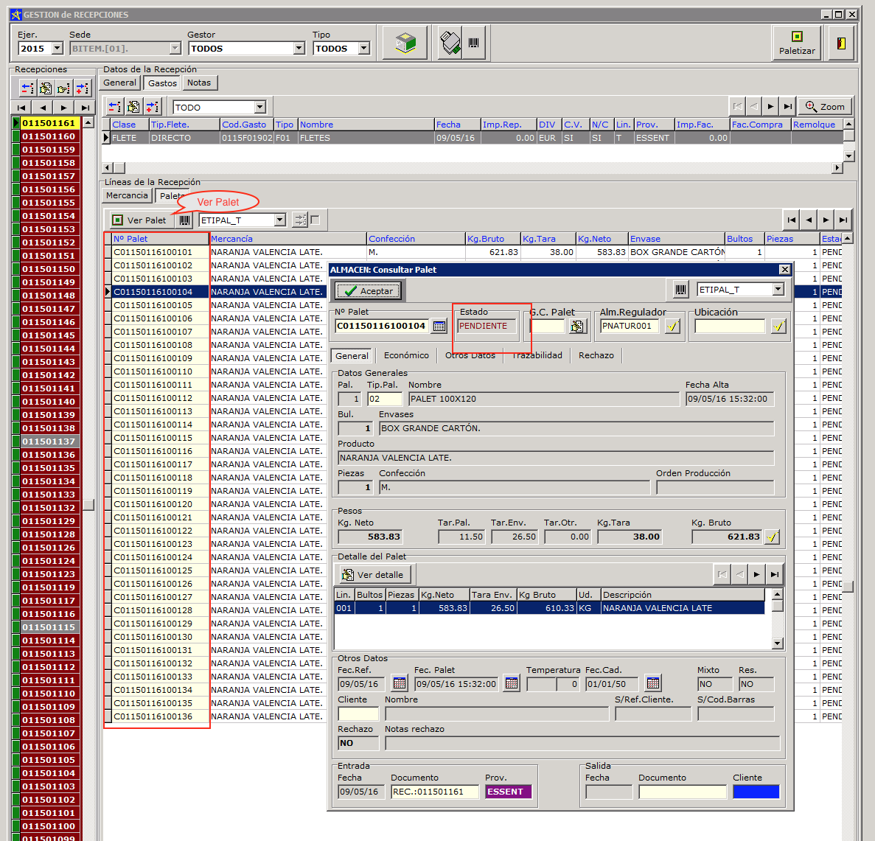Click the Zoom magnifier button
Viewport: 875px width, 841px height.
tap(824, 107)
